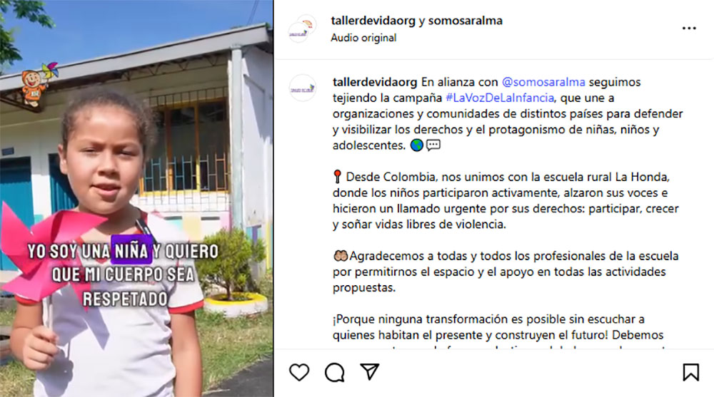The width and height of the screenshot is (714, 397).
Task: Open tallerdevidaorg profile from header
Action: (373, 21)
